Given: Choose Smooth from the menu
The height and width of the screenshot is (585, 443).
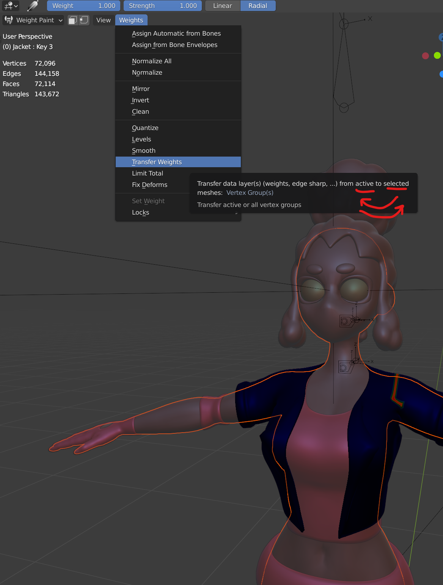Looking at the screenshot, I should tap(178, 151).
